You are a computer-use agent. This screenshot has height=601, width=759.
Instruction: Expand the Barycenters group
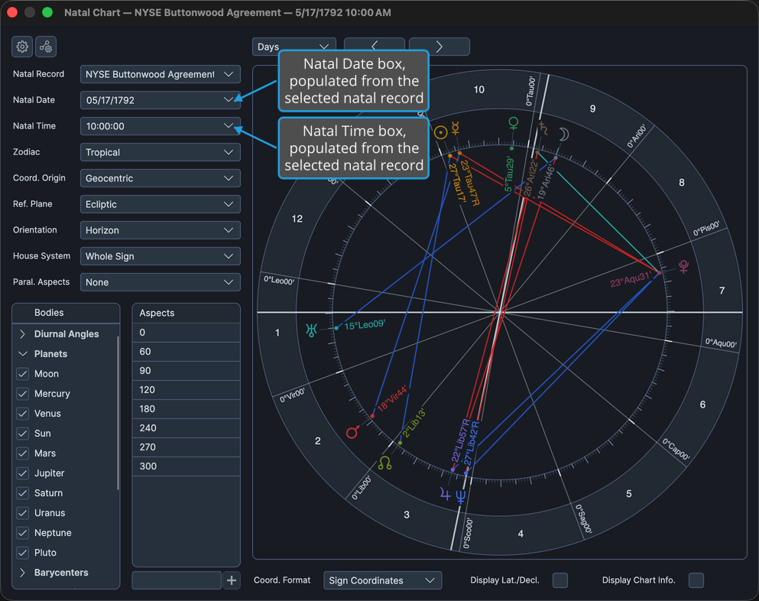pyautogui.click(x=22, y=573)
